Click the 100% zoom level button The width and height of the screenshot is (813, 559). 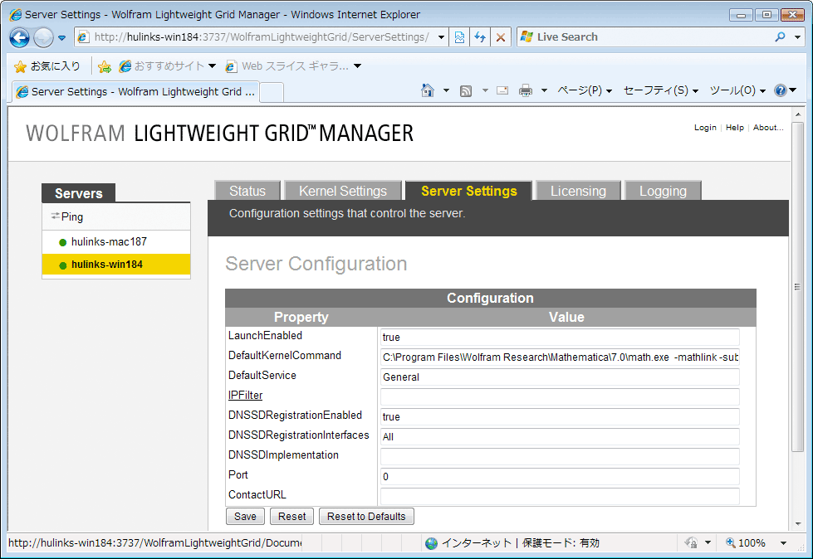click(x=746, y=543)
